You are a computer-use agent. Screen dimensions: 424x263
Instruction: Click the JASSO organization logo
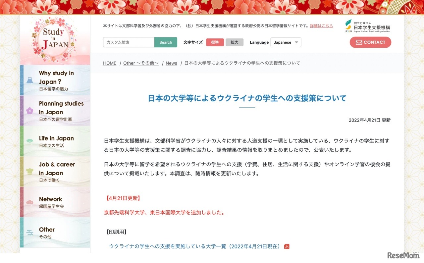(367, 26)
